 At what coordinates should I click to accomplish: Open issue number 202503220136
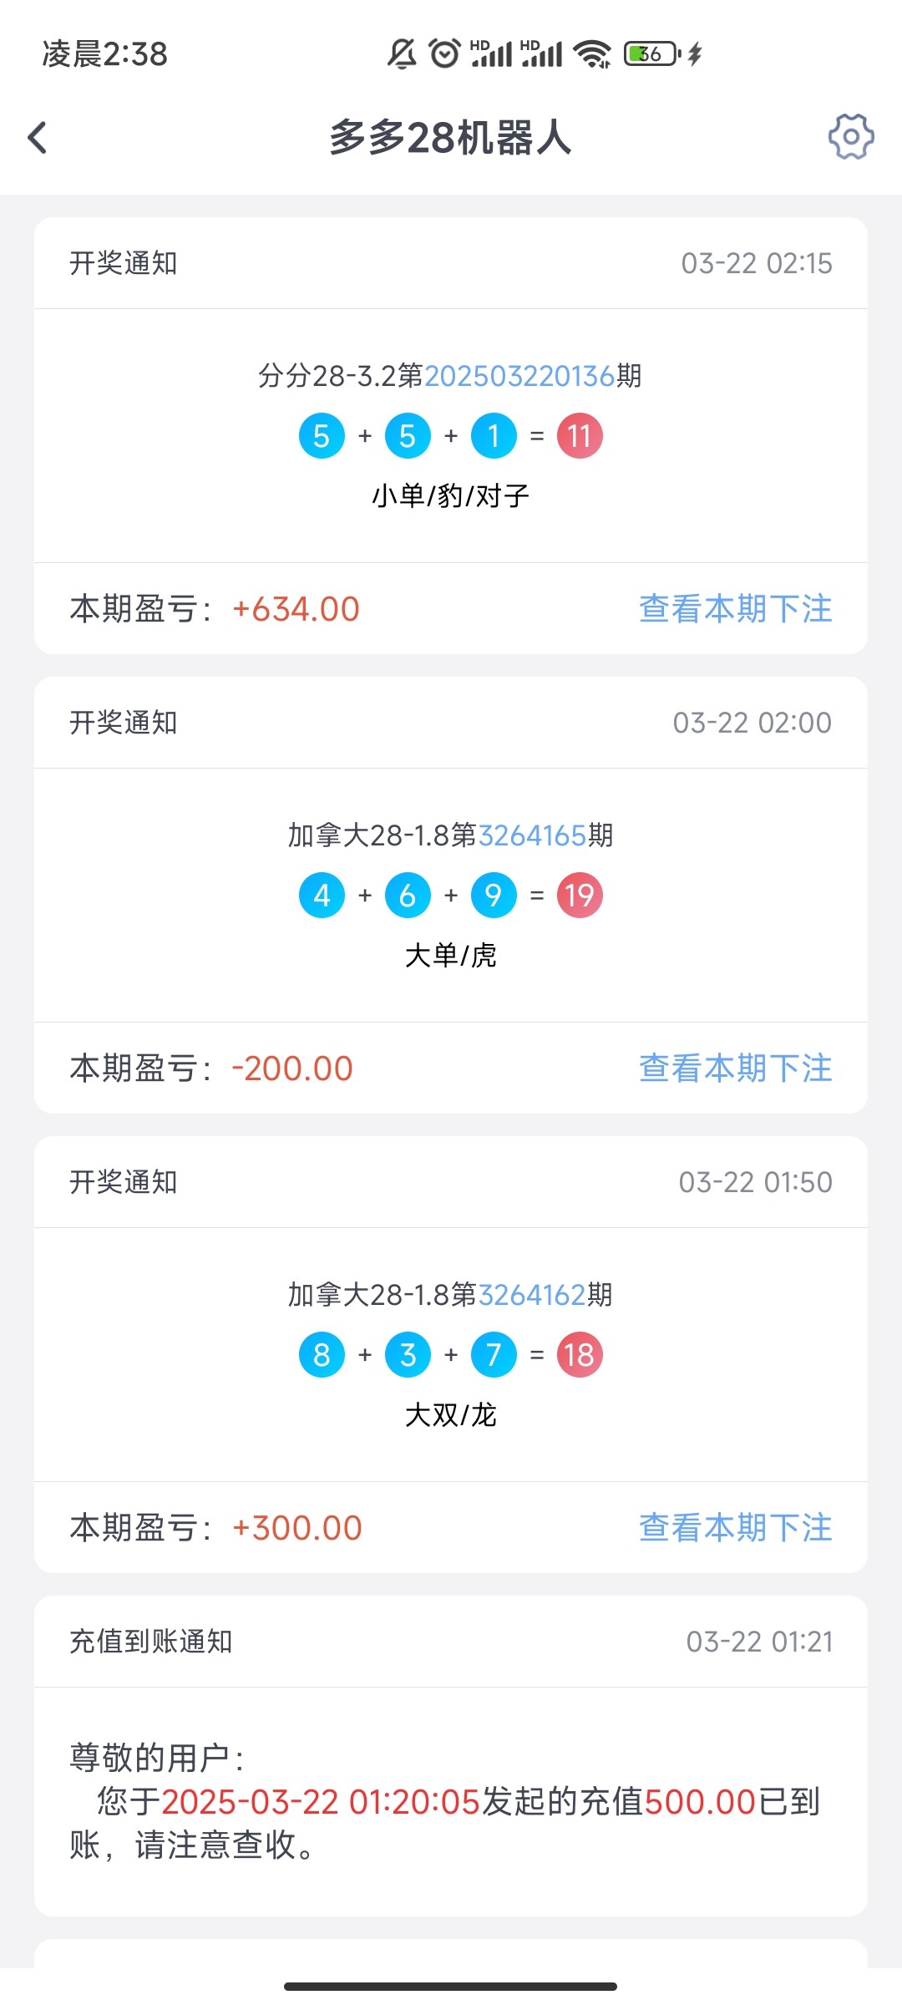[x=519, y=376]
